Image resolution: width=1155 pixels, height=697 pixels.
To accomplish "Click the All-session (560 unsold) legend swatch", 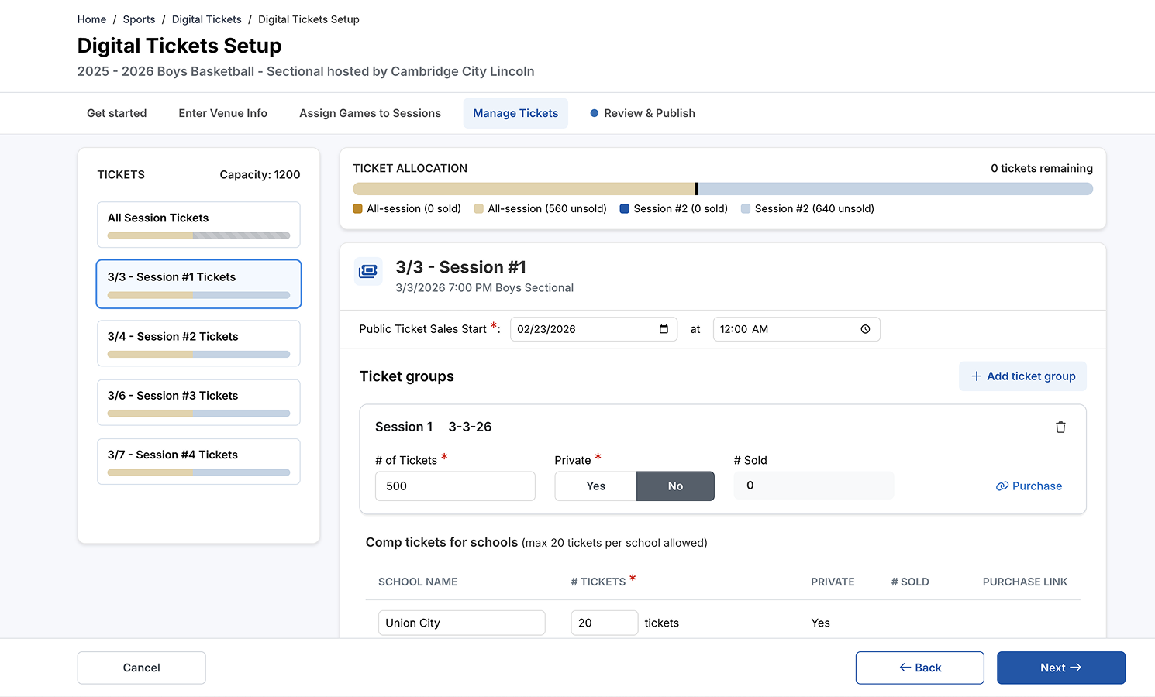I will click(x=479, y=208).
